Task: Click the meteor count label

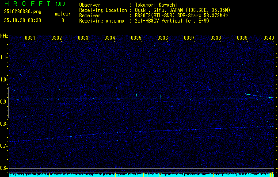Action: [62, 14]
